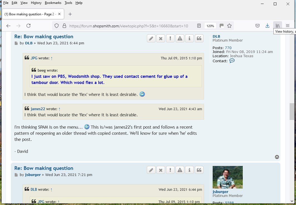Screen dimensions: 296x205
Task: Delete jsburger's post with the X icon
Action: (161, 170)
